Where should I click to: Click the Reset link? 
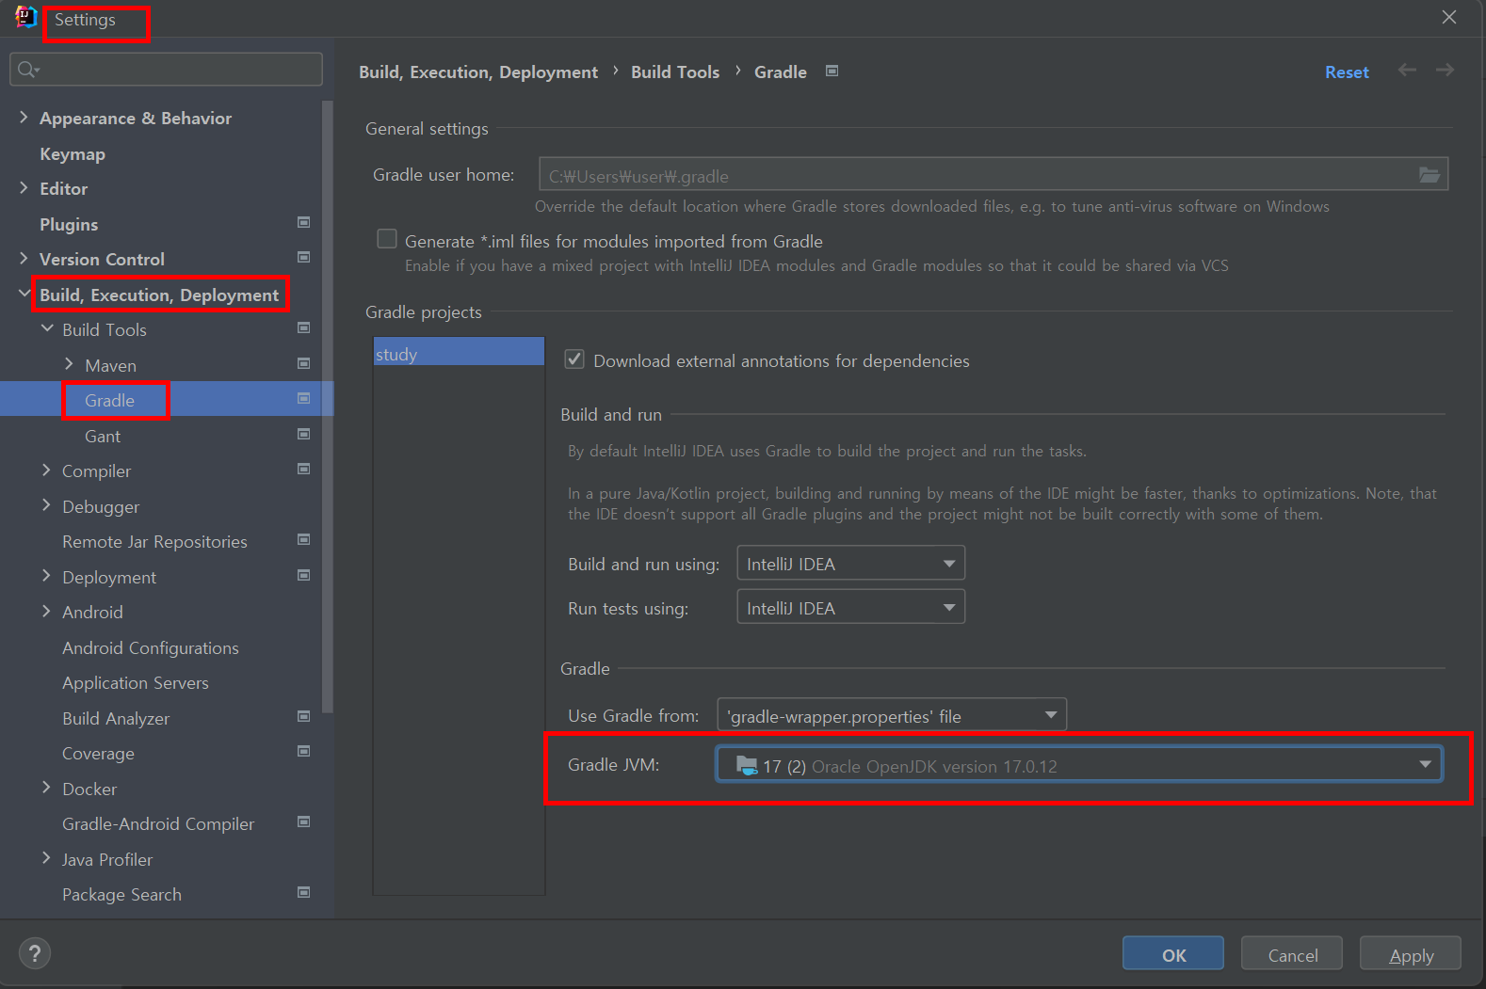[1347, 72]
